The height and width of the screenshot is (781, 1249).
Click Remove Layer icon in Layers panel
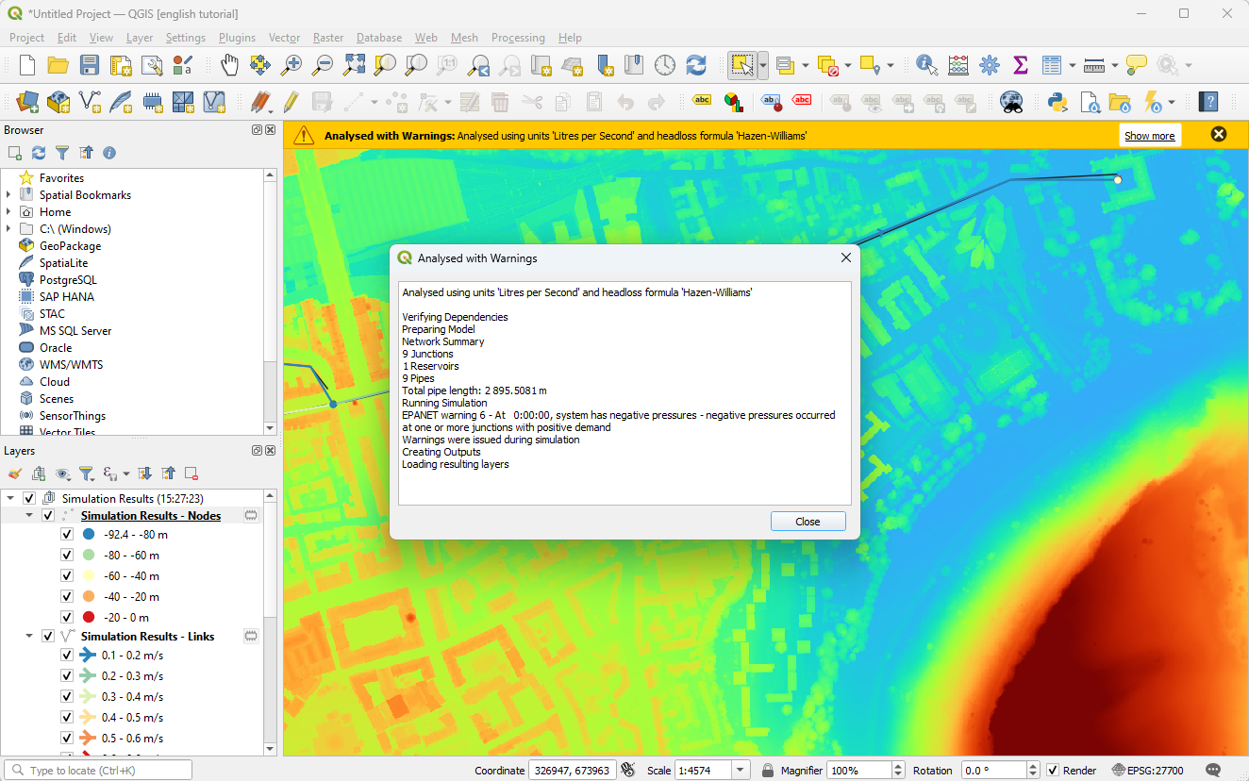tap(192, 474)
